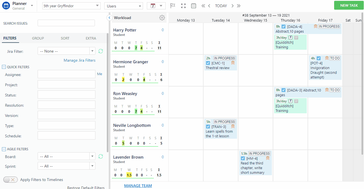Click the TODAY button

(221, 6)
